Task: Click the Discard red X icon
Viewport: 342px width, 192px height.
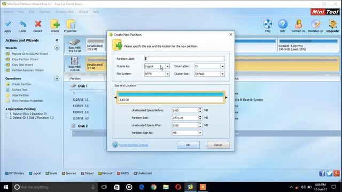Action: [38, 24]
